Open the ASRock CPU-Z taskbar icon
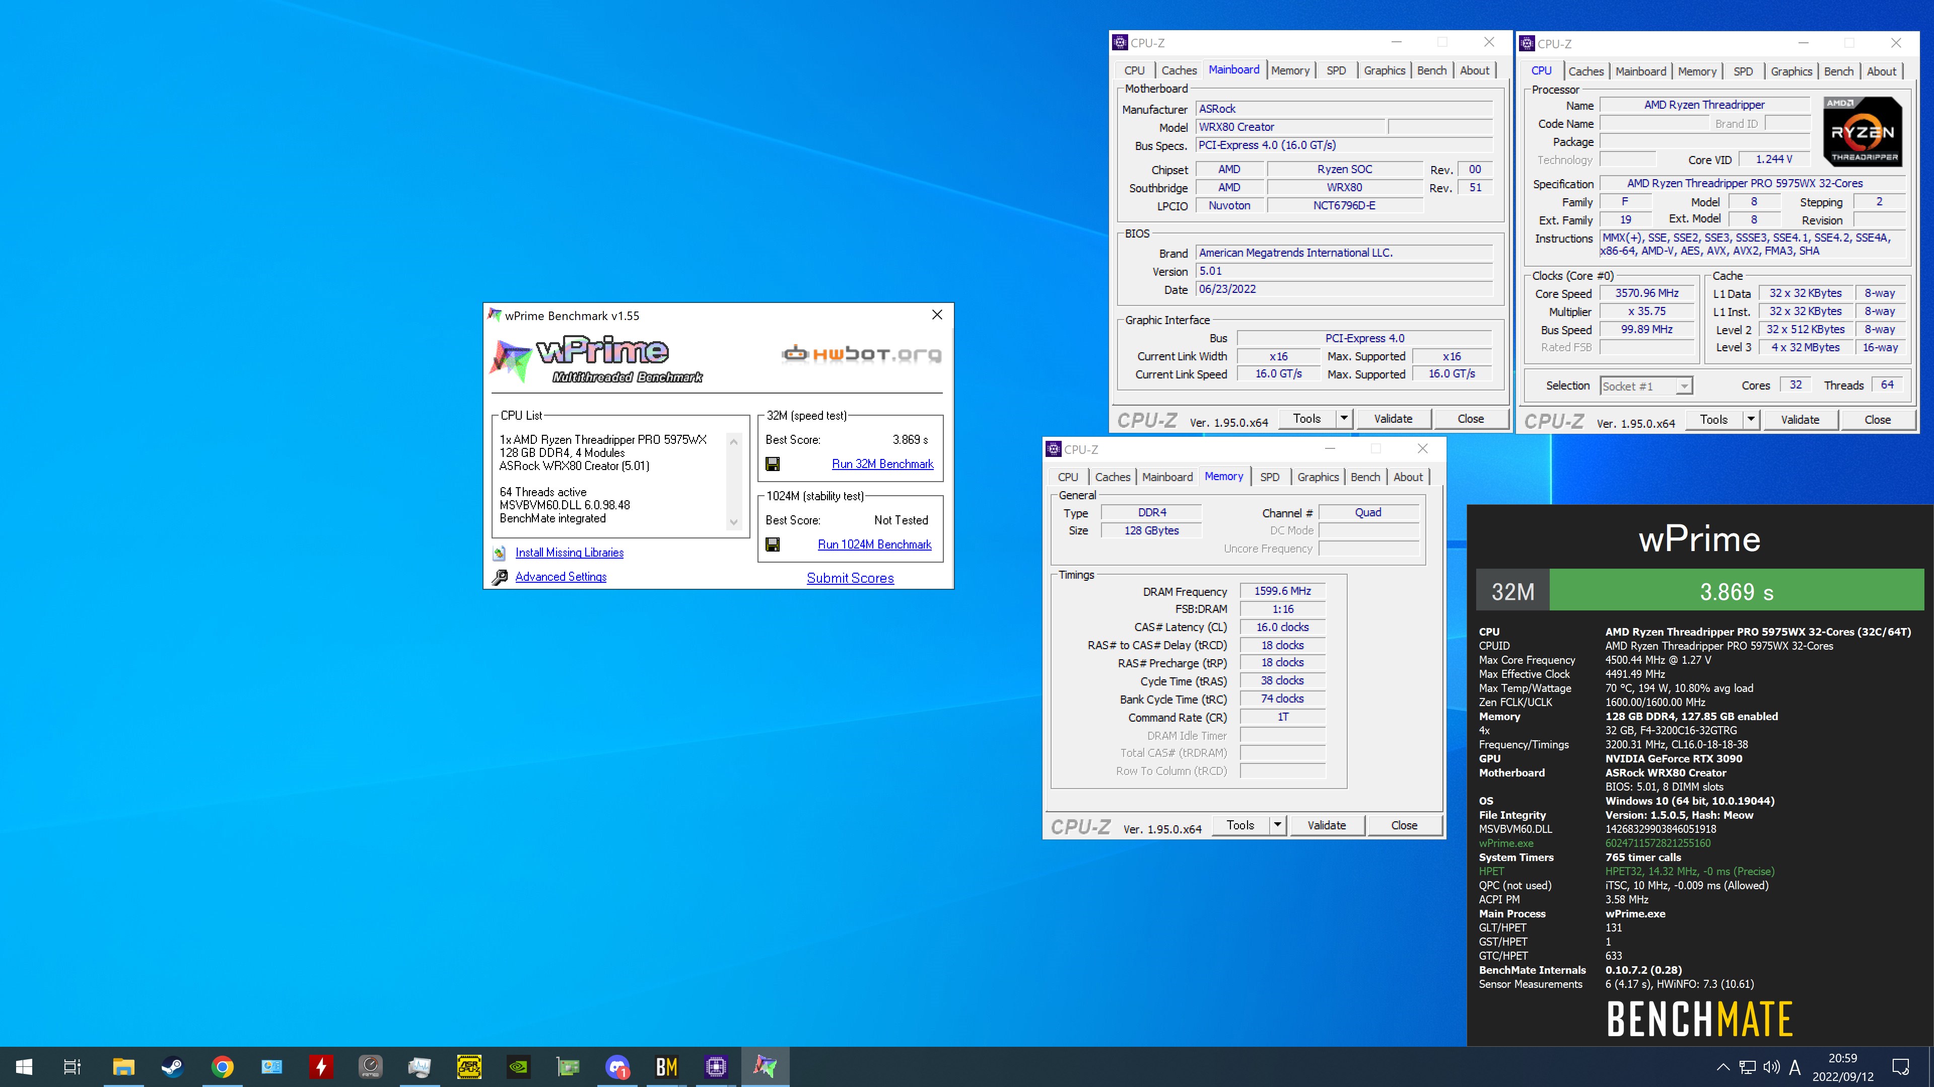 click(x=469, y=1066)
